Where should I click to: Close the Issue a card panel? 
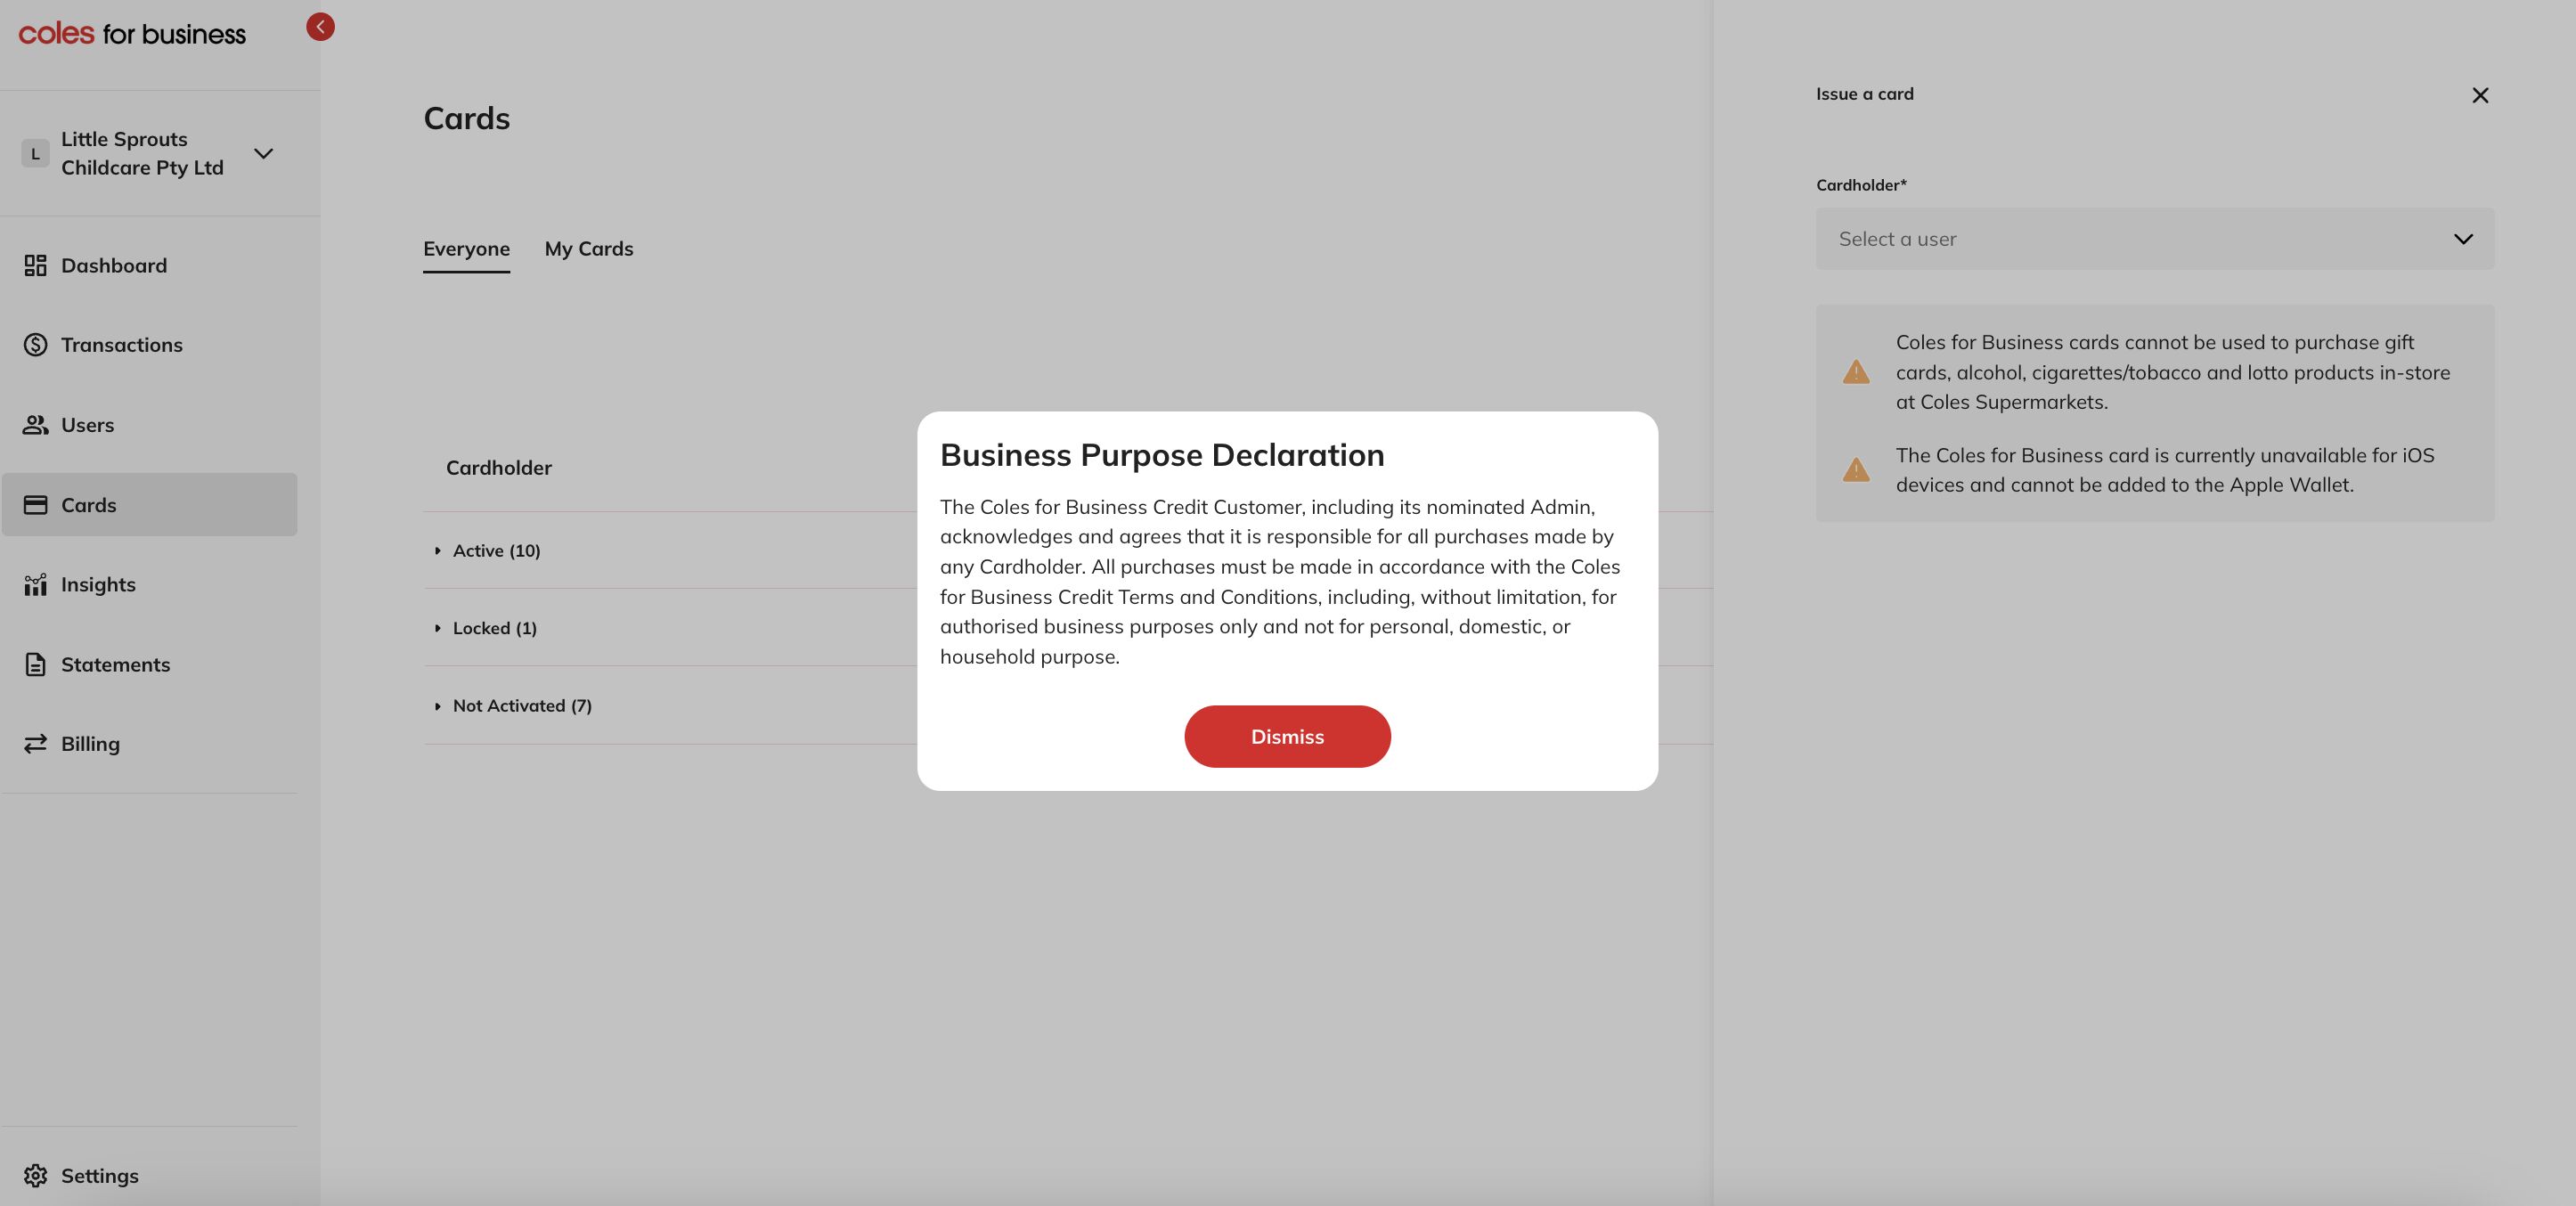tap(2480, 95)
